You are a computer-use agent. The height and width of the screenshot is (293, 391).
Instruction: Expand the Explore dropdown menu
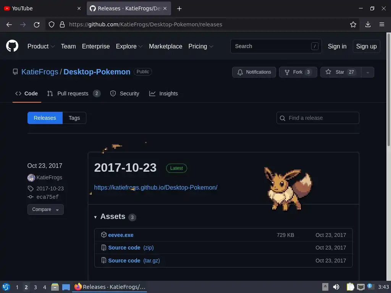point(129,46)
